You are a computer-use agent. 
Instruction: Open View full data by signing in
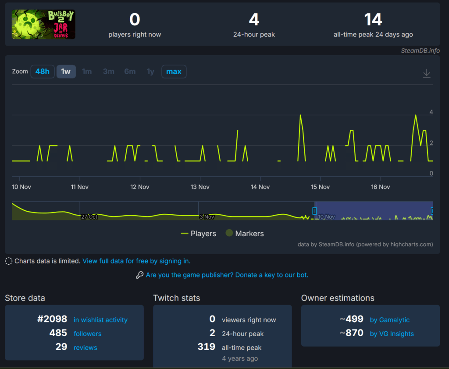pyautogui.click(x=136, y=261)
